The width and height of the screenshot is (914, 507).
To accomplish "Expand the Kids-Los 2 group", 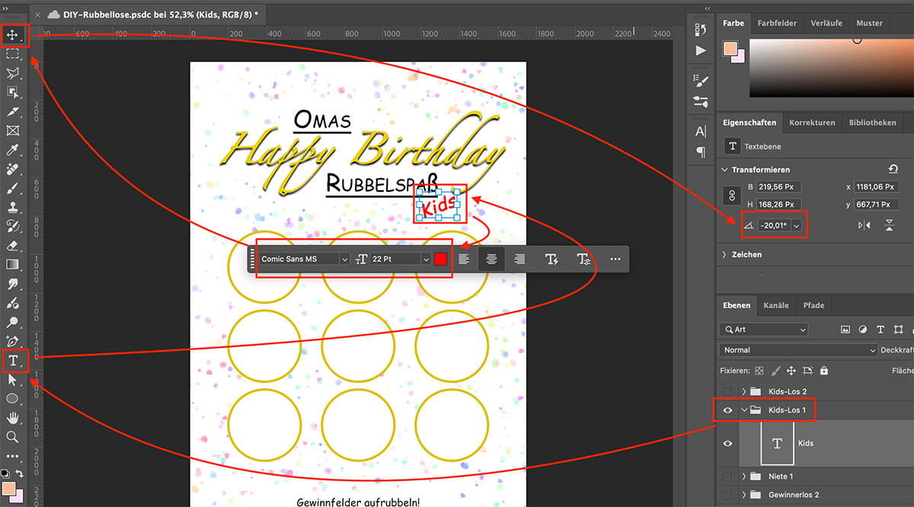I will (744, 391).
